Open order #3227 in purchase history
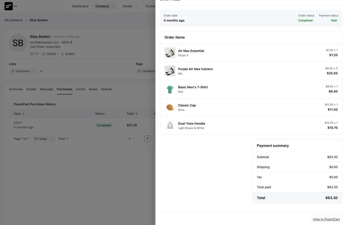The width and height of the screenshot is (346, 225). coord(18,123)
